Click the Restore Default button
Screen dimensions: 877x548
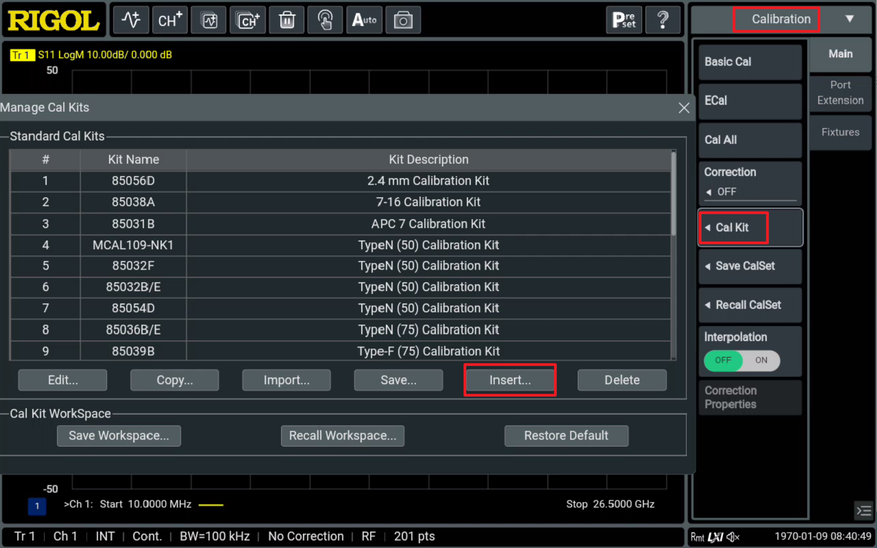tap(566, 436)
